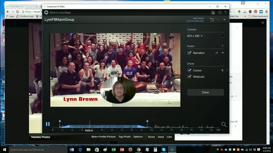Click Tag Photo in Facebook viewer
This screenshot has height=153, width=273.
tap(125, 137)
